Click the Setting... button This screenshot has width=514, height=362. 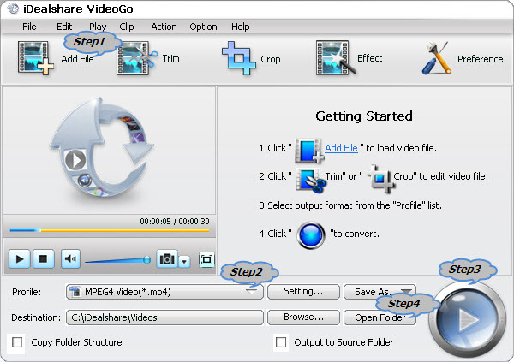tap(303, 291)
